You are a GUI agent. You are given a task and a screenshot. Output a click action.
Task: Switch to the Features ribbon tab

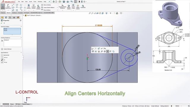tap(3, 12)
